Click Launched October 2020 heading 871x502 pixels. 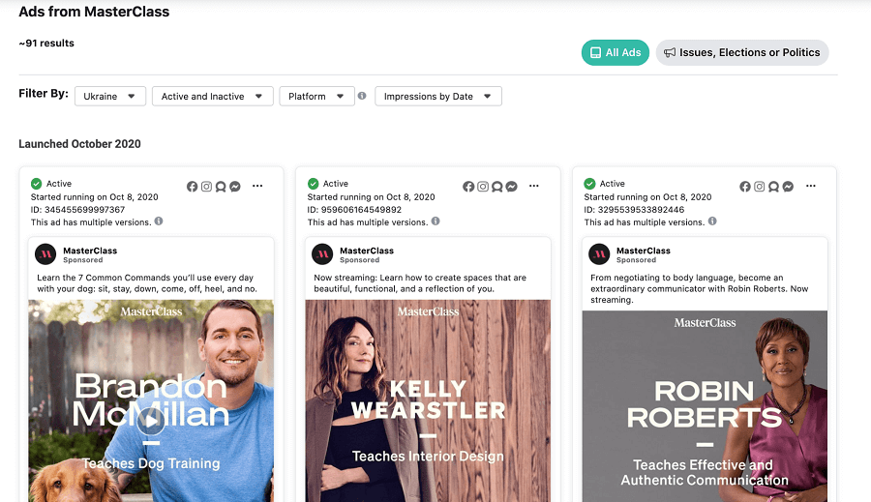point(79,144)
